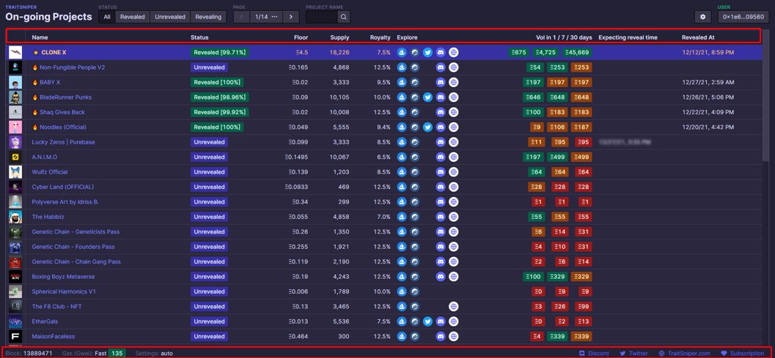Viewport: 775px width, 358px height.
Task: Open Twitter icon for EtherGals
Action: pyautogui.click(x=427, y=321)
